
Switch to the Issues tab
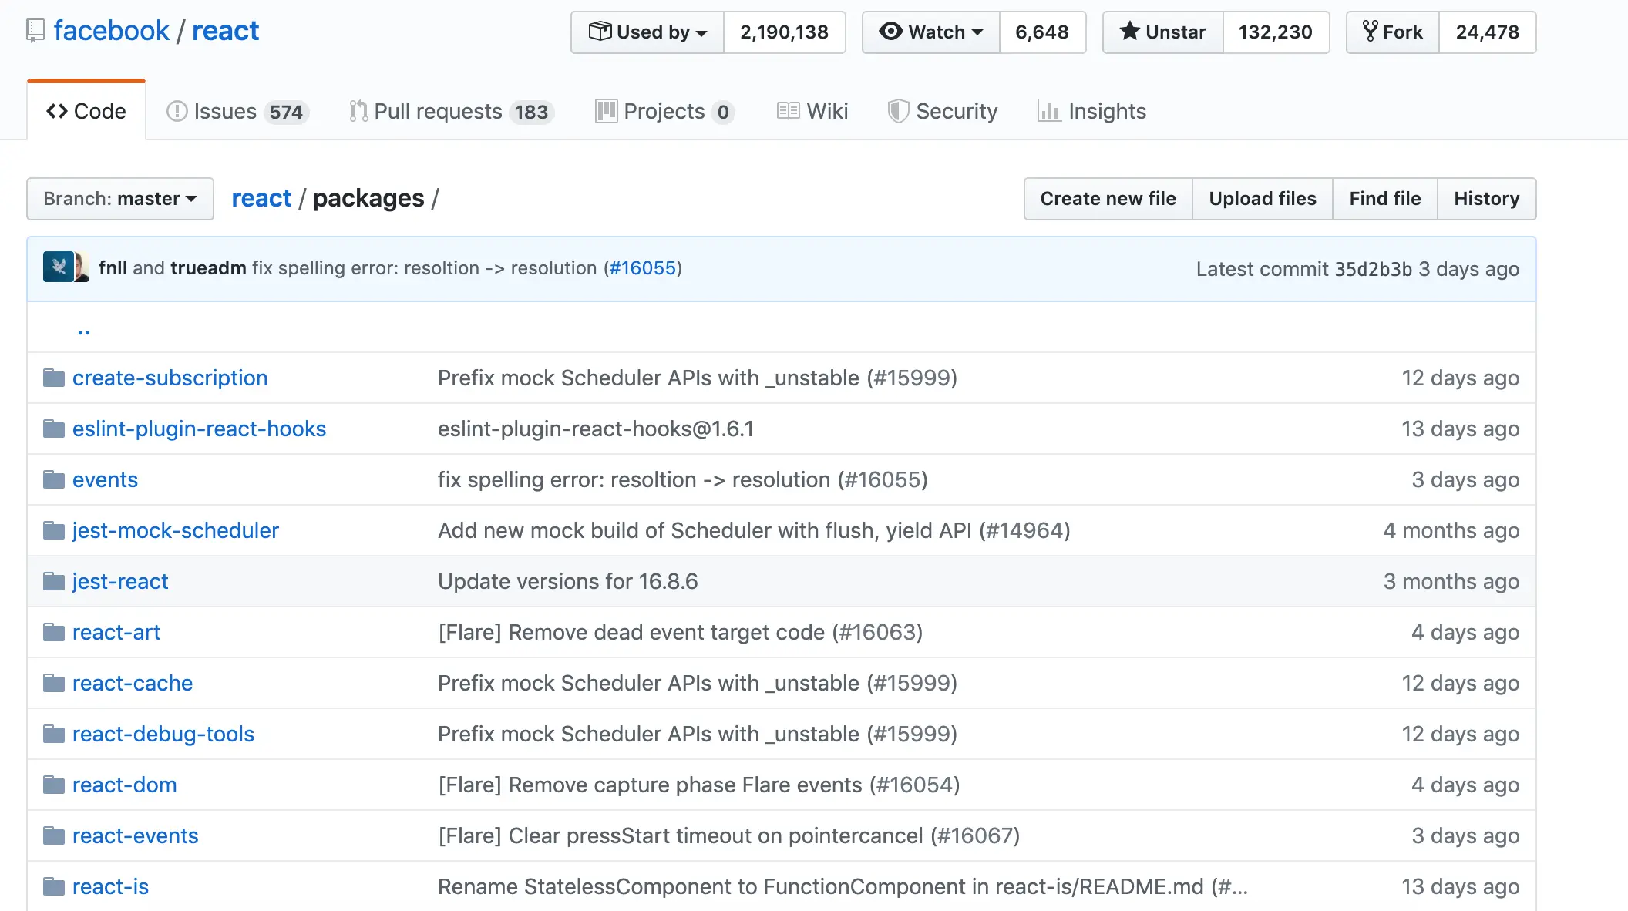pyautogui.click(x=237, y=112)
